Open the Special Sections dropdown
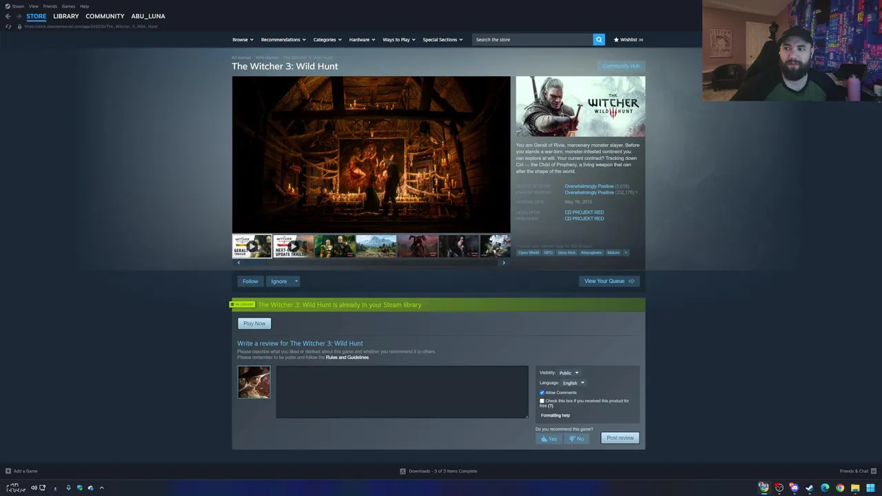Screen dimensions: 882x496 [x=442, y=39]
